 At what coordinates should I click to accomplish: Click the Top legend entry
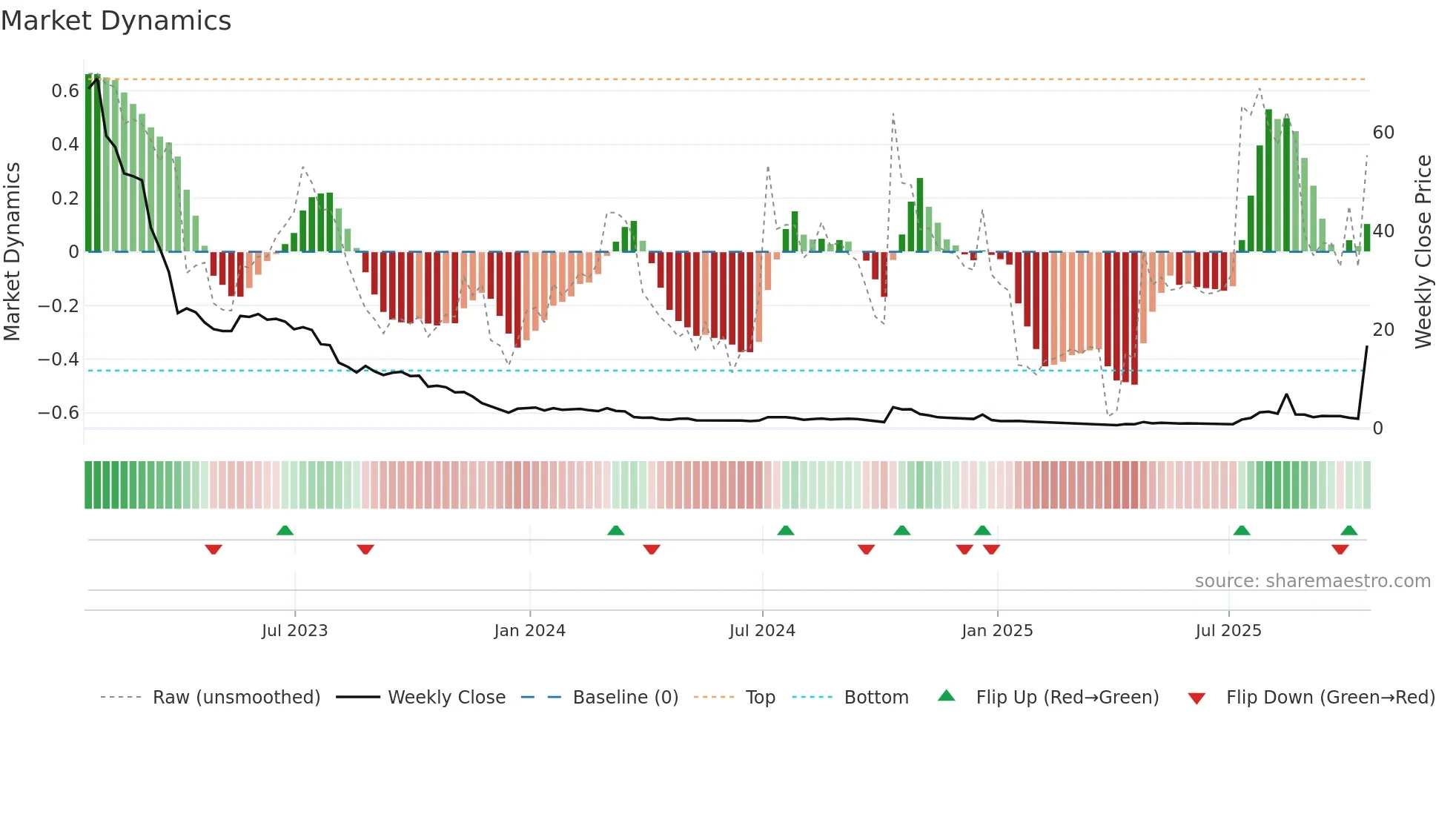(x=735, y=698)
